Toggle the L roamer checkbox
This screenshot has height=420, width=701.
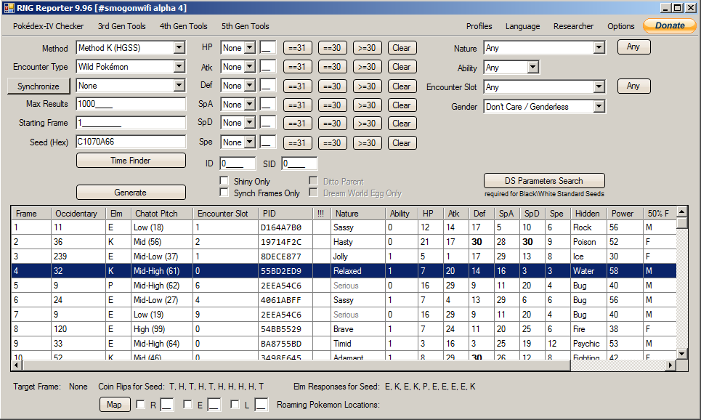[235, 404]
